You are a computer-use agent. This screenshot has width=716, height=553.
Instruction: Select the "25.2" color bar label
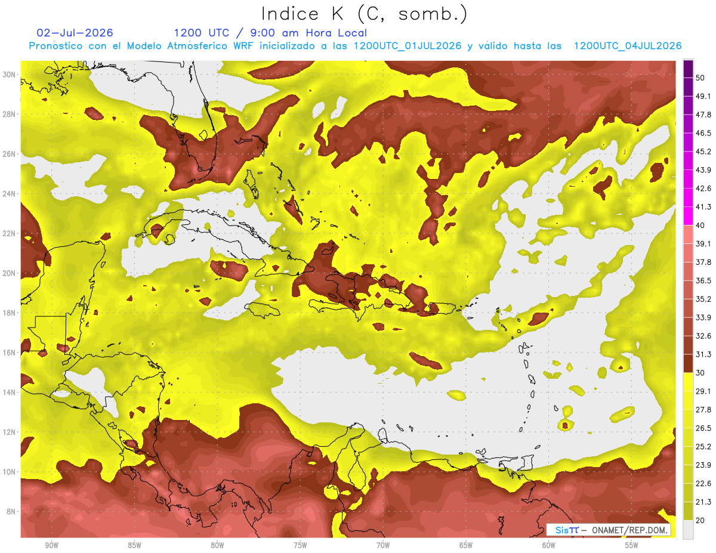[x=703, y=447]
